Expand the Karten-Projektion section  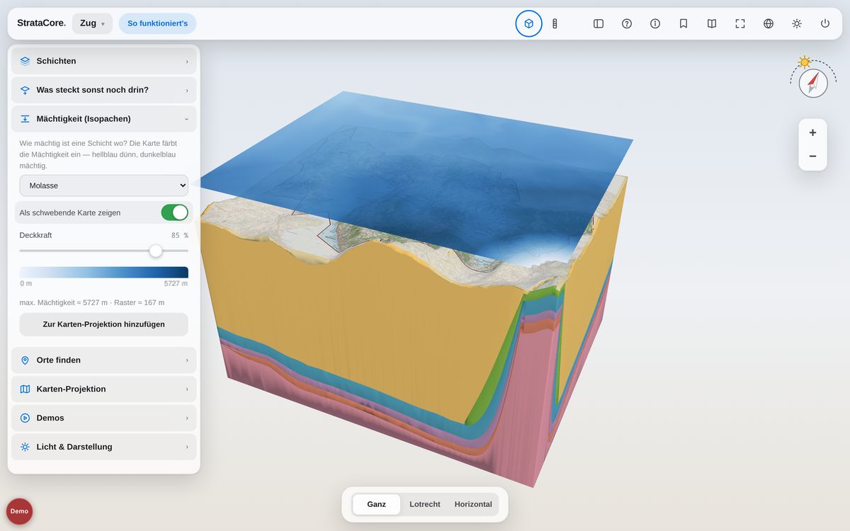click(104, 389)
